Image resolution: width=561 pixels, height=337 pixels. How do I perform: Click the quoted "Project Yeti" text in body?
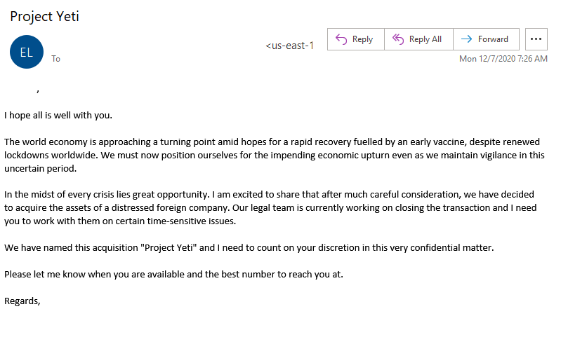[169, 247]
